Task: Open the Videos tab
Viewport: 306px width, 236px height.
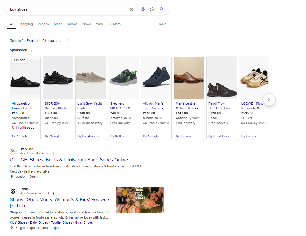Action: click(72, 24)
